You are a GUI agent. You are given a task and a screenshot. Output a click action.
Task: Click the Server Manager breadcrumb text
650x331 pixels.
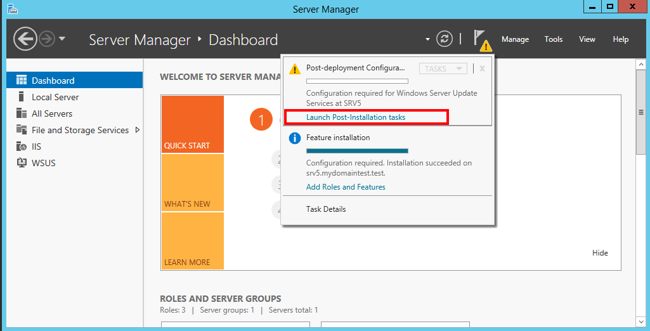tap(140, 40)
